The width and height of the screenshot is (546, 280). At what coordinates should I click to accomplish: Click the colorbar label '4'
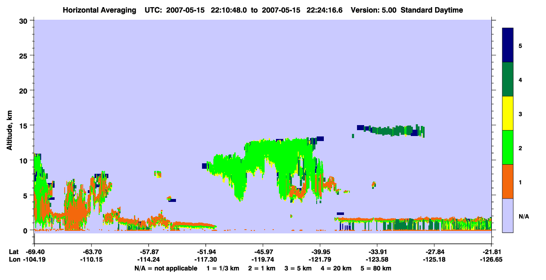520,80
